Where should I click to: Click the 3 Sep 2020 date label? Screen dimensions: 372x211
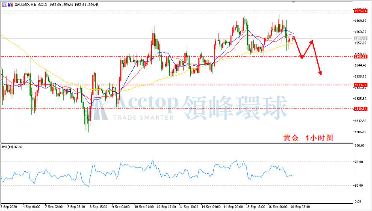[9, 207]
